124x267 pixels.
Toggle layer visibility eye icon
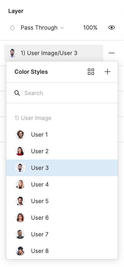pyautogui.click(x=111, y=28)
